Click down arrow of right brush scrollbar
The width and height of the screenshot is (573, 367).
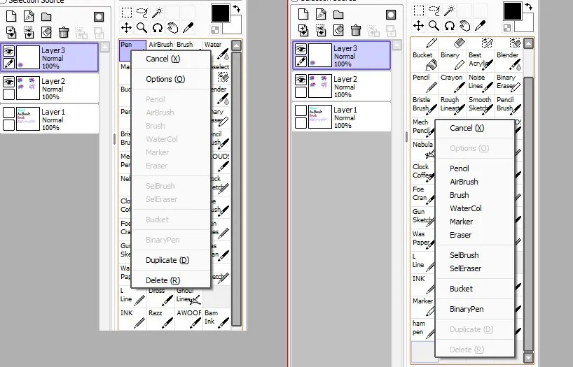(x=528, y=357)
